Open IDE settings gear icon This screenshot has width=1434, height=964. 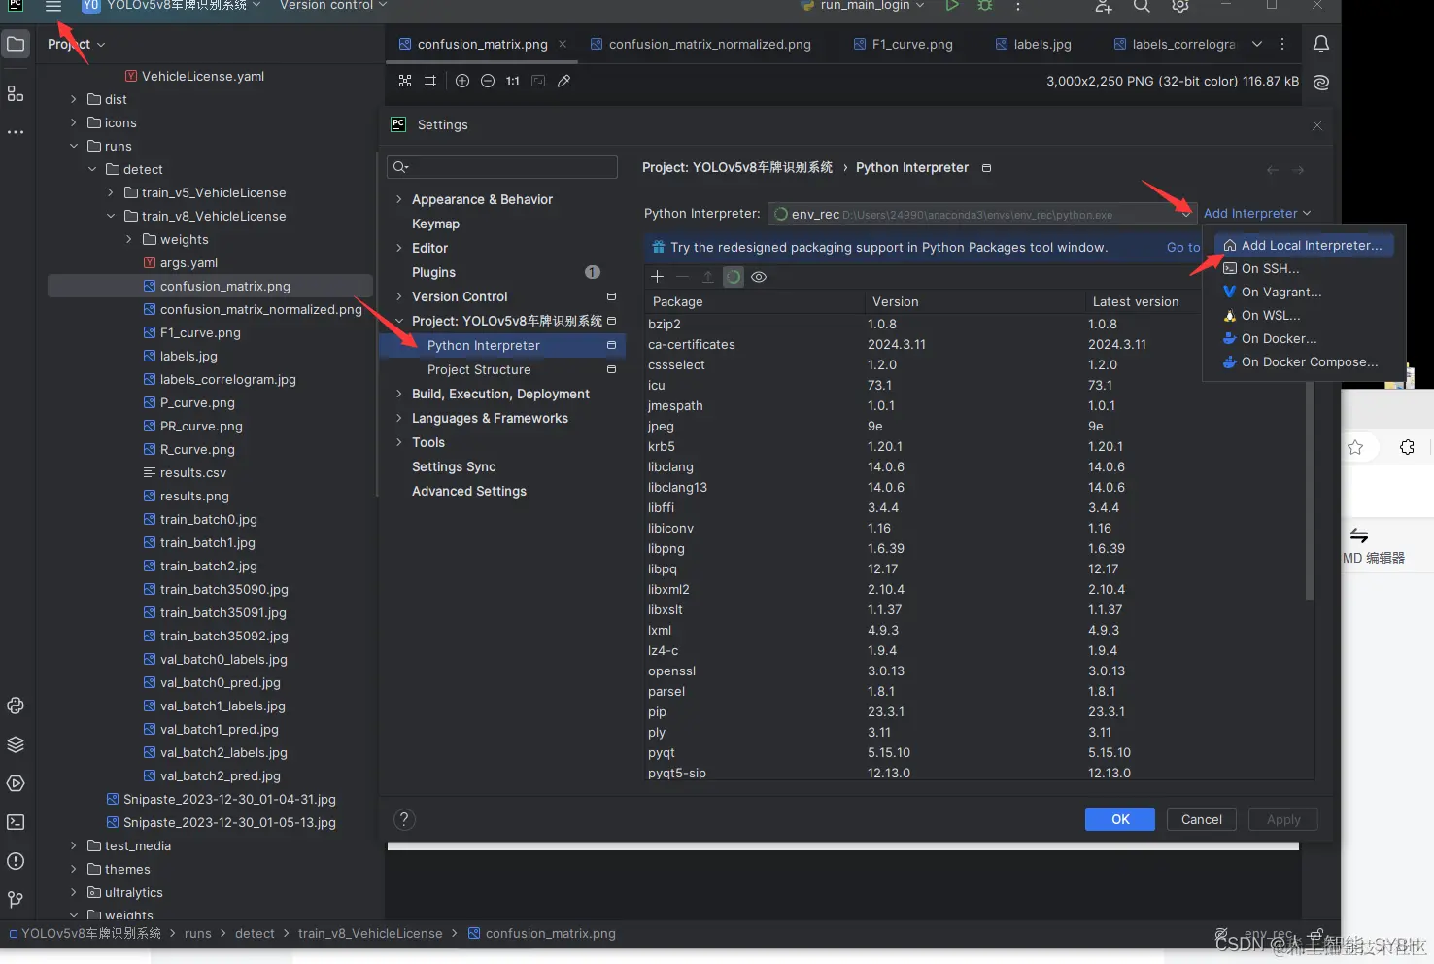1180,6
